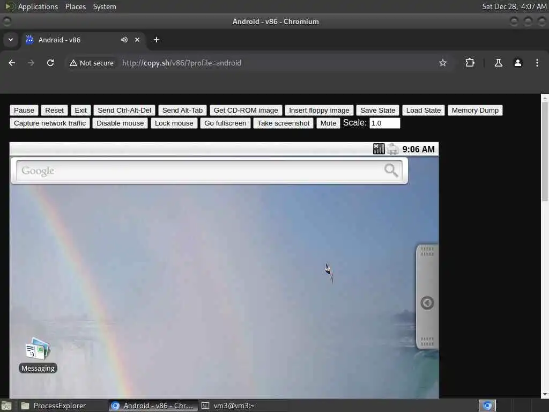The image size is (549, 412).
Task: Open the Chromium profile avatar
Action: tap(517, 63)
